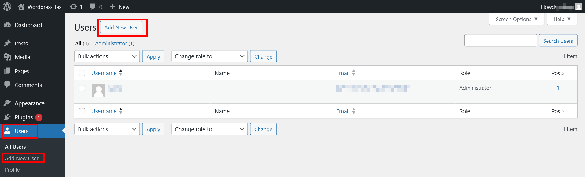587x177 pixels.
Task: Open the All Users submenu item
Action: coord(15,147)
